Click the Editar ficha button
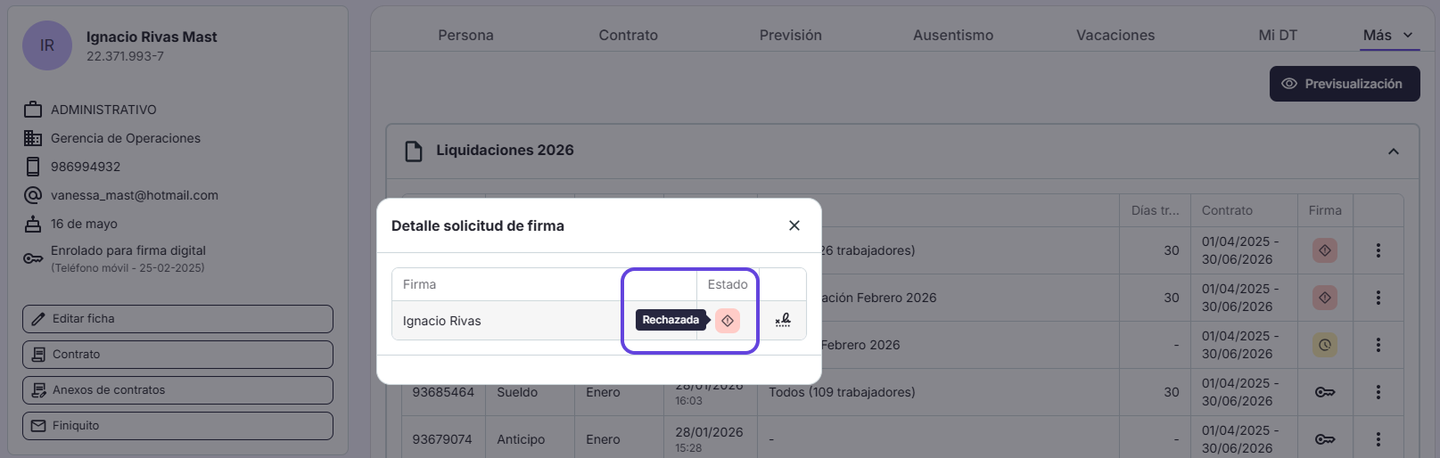Image resolution: width=1440 pixels, height=458 pixels. click(177, 319)
